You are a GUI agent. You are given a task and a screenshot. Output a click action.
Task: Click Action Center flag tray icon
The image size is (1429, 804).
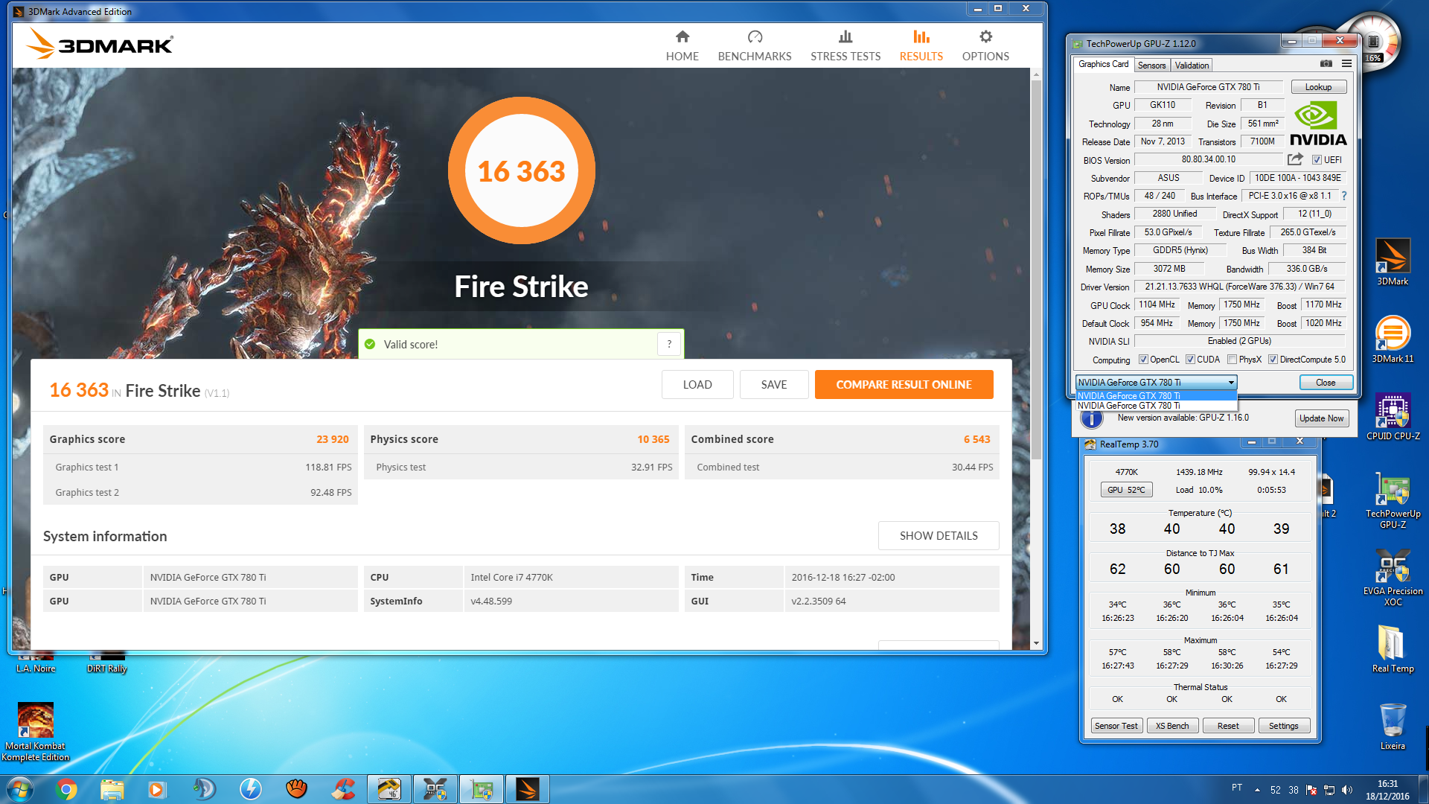(x=1311, y=790)
